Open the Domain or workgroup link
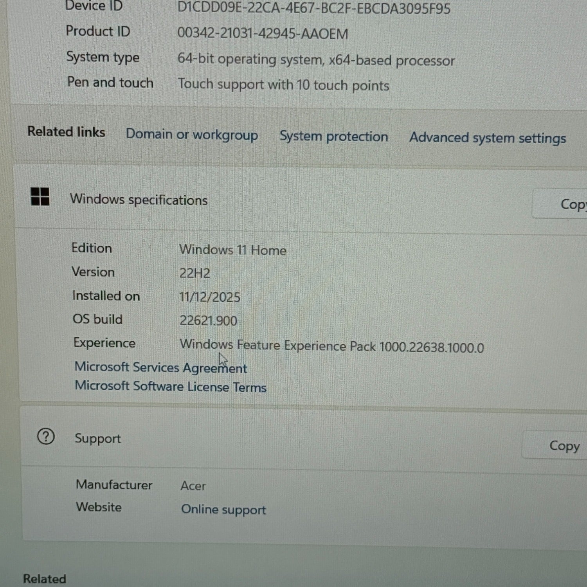Image resolution: width=587 pixels, height=587 pixels. [x=192, y=135]
